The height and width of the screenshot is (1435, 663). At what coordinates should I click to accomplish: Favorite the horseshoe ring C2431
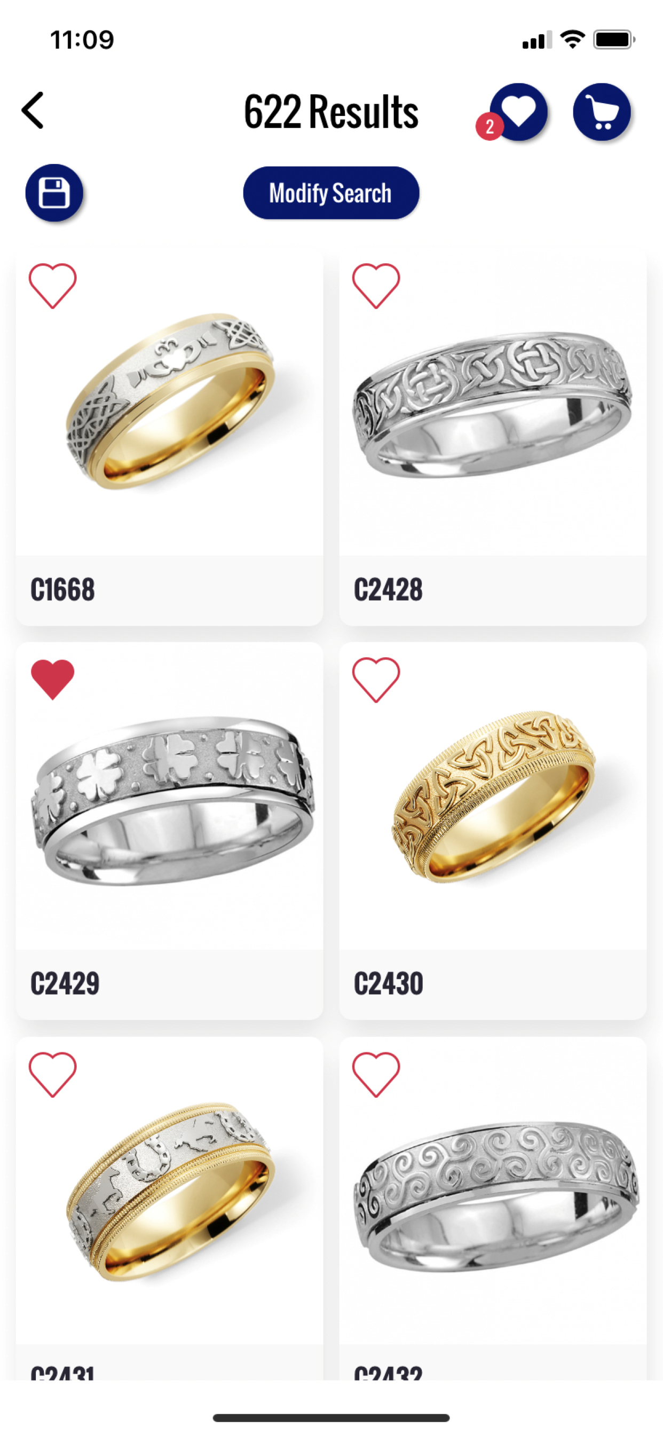point(52,1075)
